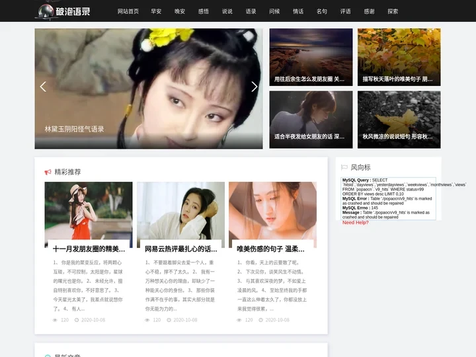Click the views eye icon under 十一月发朋友圈
Viewport: 476px width, 357px height.
pyautogui.click(x=55, y=320)
